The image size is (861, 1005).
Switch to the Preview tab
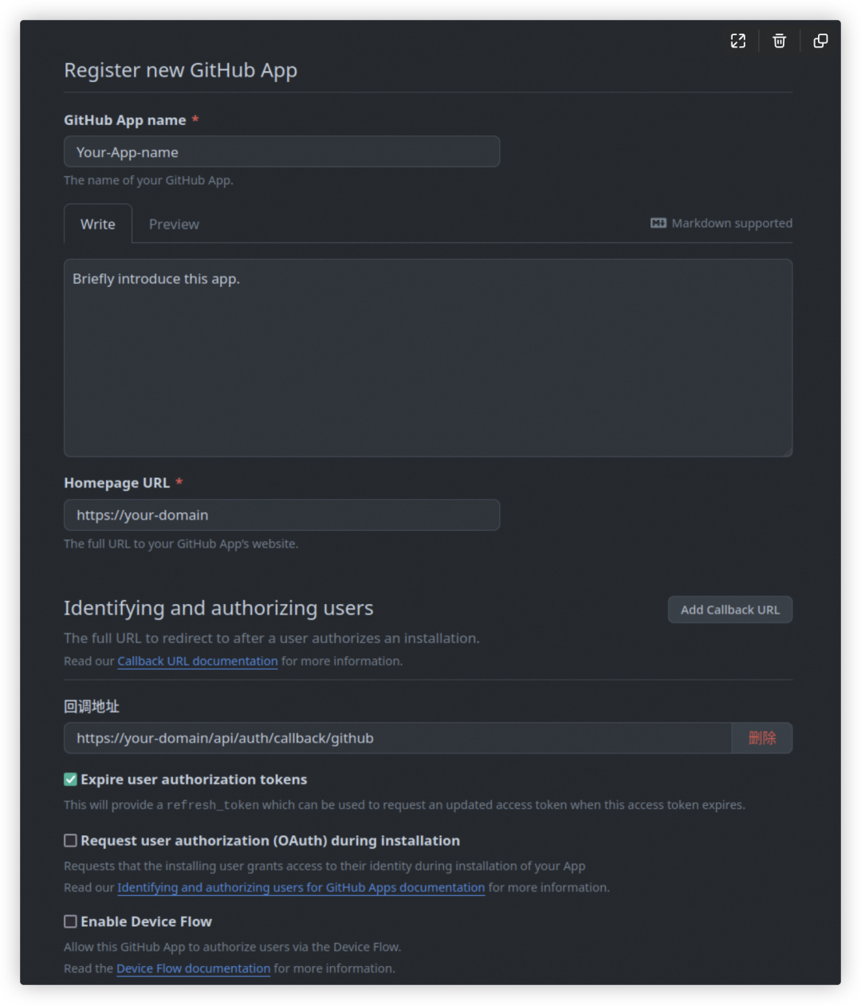coord(174,224)
